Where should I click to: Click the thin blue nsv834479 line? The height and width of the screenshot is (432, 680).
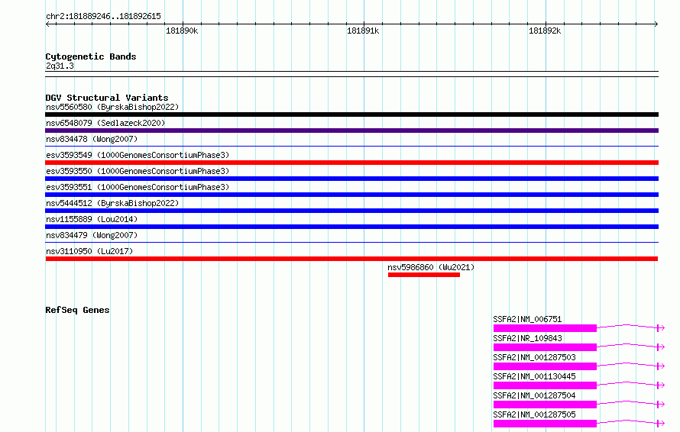tap(351, 243)
